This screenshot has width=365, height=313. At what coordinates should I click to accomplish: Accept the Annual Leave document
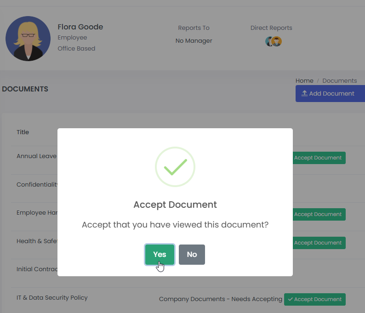pos(319,158)
